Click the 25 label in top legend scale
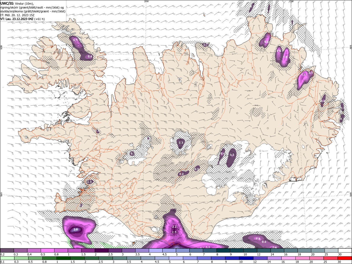352x264 pixels. [x=326, y=254]
